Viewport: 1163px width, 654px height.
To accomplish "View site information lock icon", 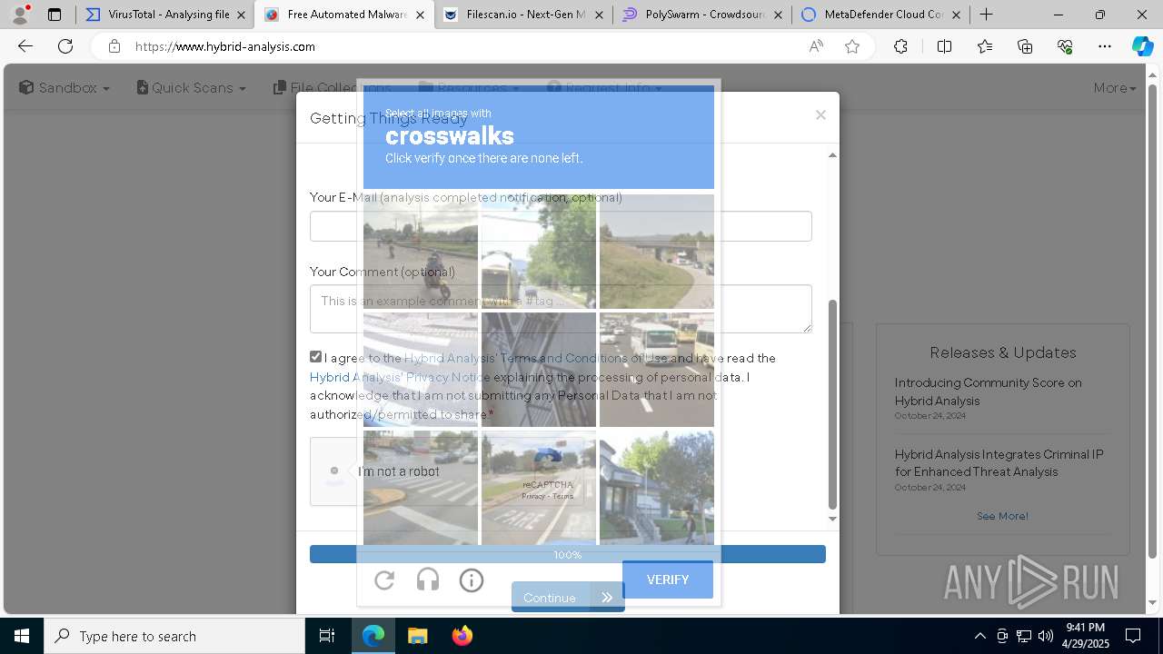I will tap(114, 46).
